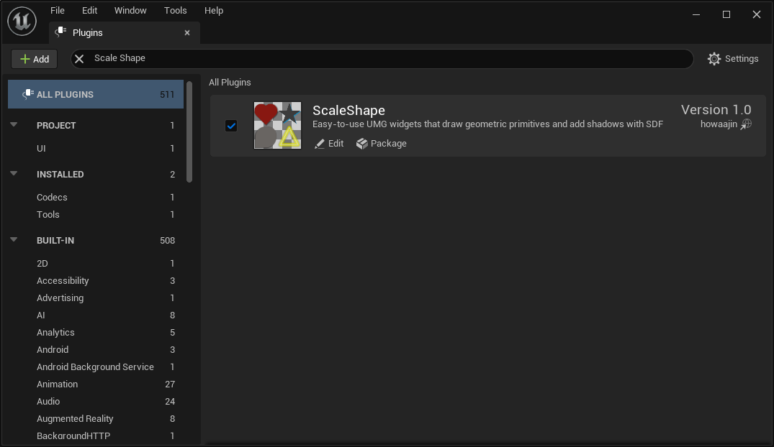Viewport: 774px width, 447px height.
Task: Click the Add button
Action: (x=34, y=59)
